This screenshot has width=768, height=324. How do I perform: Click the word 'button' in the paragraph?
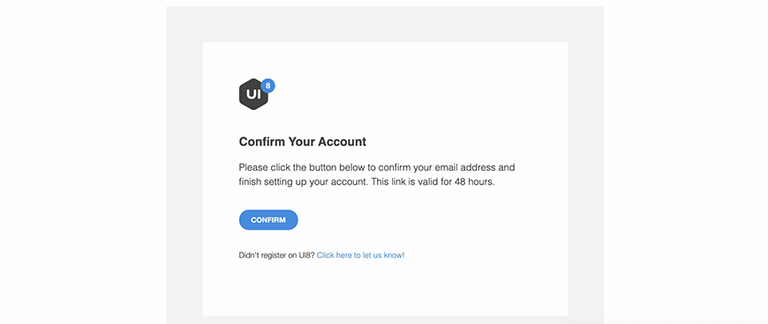point(320,167)
